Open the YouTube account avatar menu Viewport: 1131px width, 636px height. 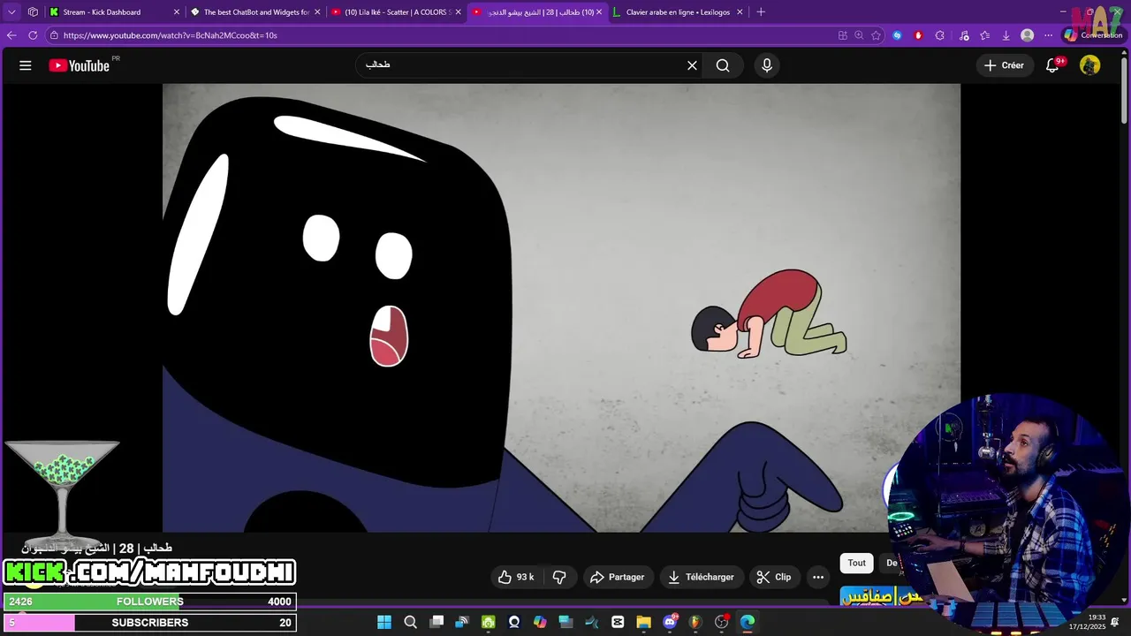[1090, 65]
